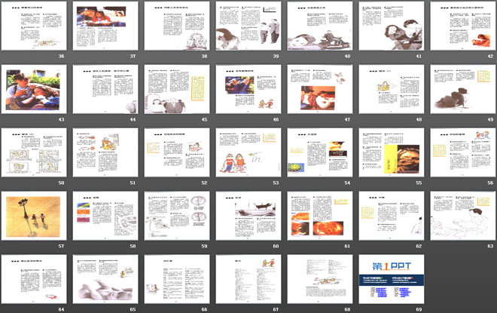The image size is (497, 313).
Task: Select slide 55 with yellow book image
Action: click(x=392, y=152)
